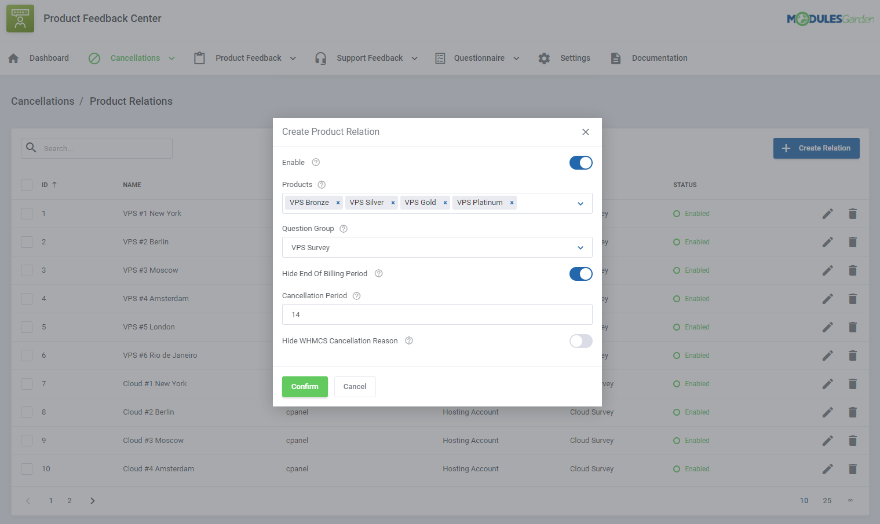Enable Hide WHMCS Cancellation Reason

(x=580, y=341)
